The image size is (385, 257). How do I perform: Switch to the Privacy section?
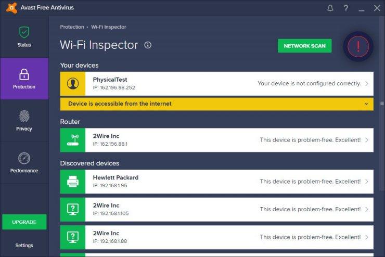[24, 121]
